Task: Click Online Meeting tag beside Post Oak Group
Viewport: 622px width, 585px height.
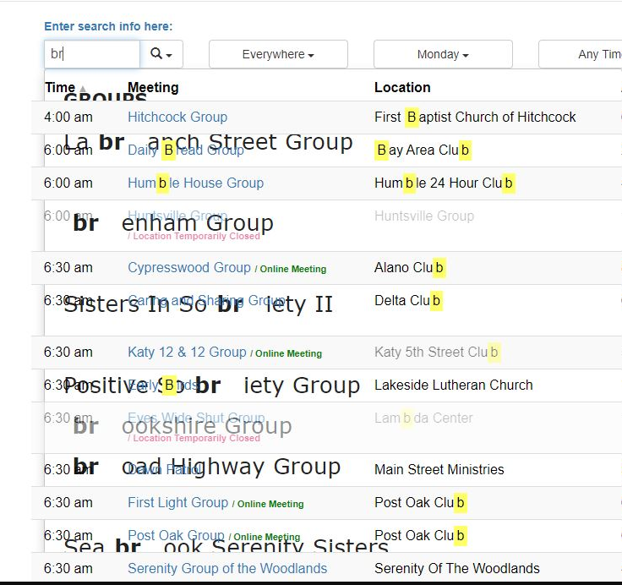Action: pos(266,537)
